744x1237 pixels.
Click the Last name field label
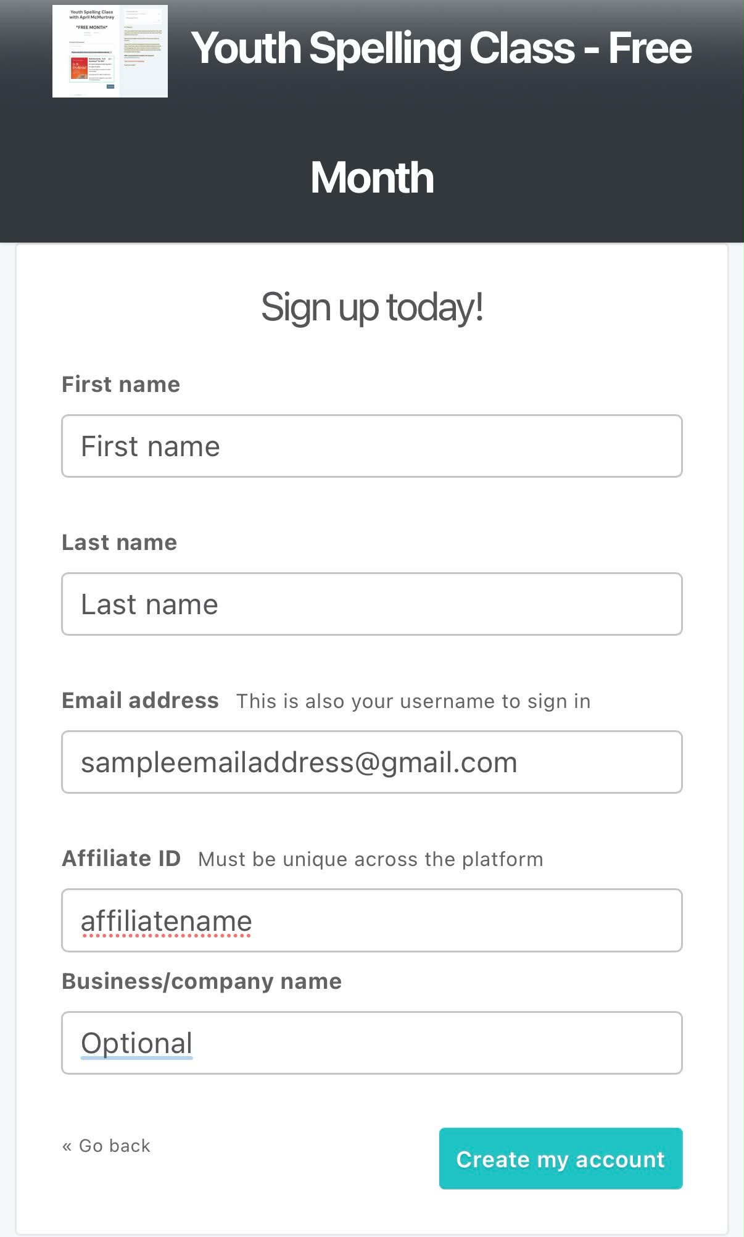(x=120, y=542)
